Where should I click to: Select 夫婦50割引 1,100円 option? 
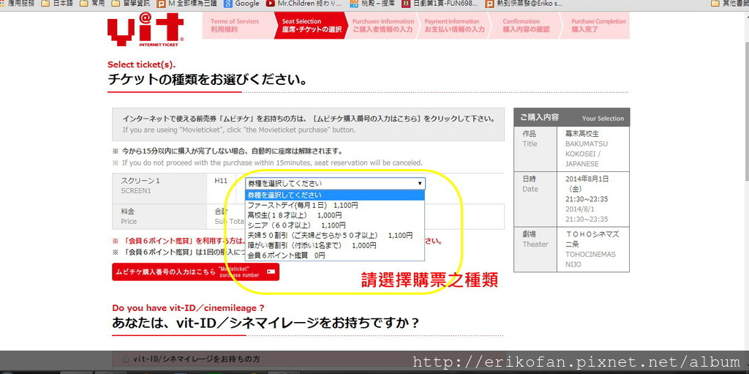point(335,235)
